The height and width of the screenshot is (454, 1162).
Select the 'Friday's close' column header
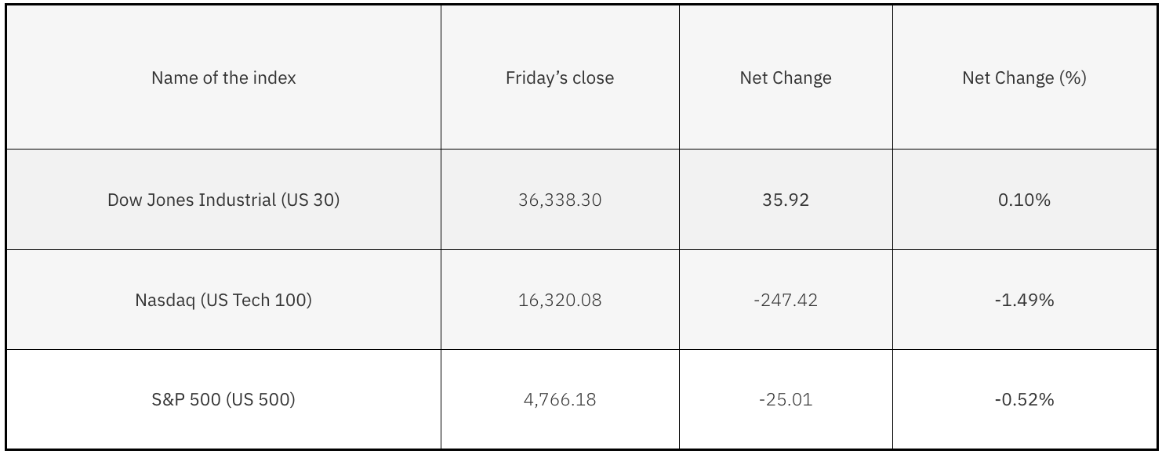pos(560,78)
